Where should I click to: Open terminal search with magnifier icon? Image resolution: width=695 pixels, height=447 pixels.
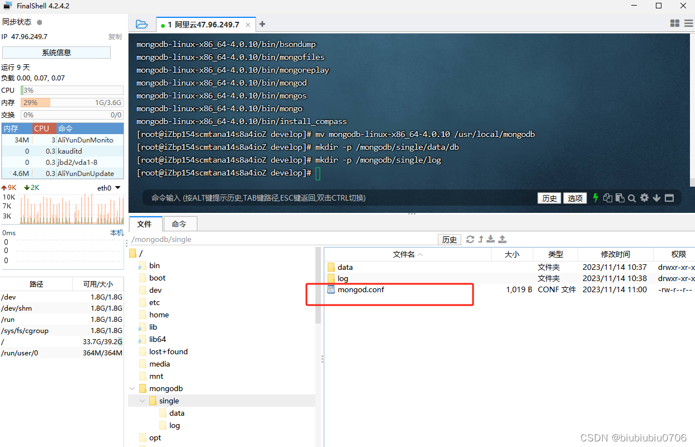(632, 197)
